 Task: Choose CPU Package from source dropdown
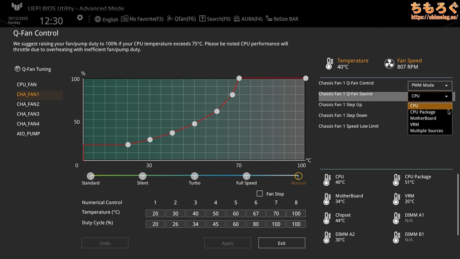click(x=423, y=112)
